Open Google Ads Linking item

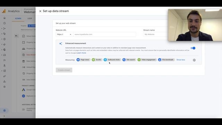point(29,90)
